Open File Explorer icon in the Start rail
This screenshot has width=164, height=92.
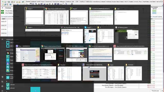tap(2, 82)
